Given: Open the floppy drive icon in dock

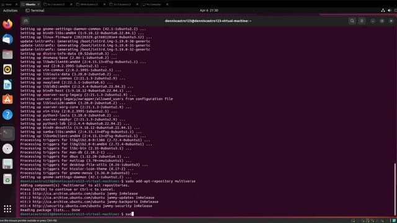Looking at the screenshot, I should (7, 164).
